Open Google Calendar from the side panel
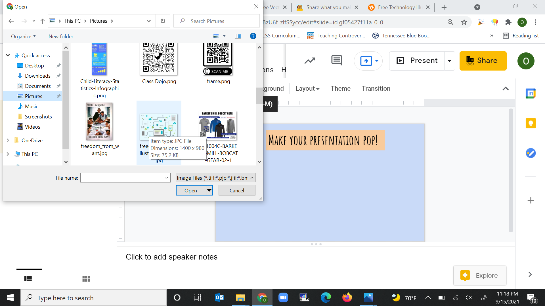545x306 pixels. [531, 93]
